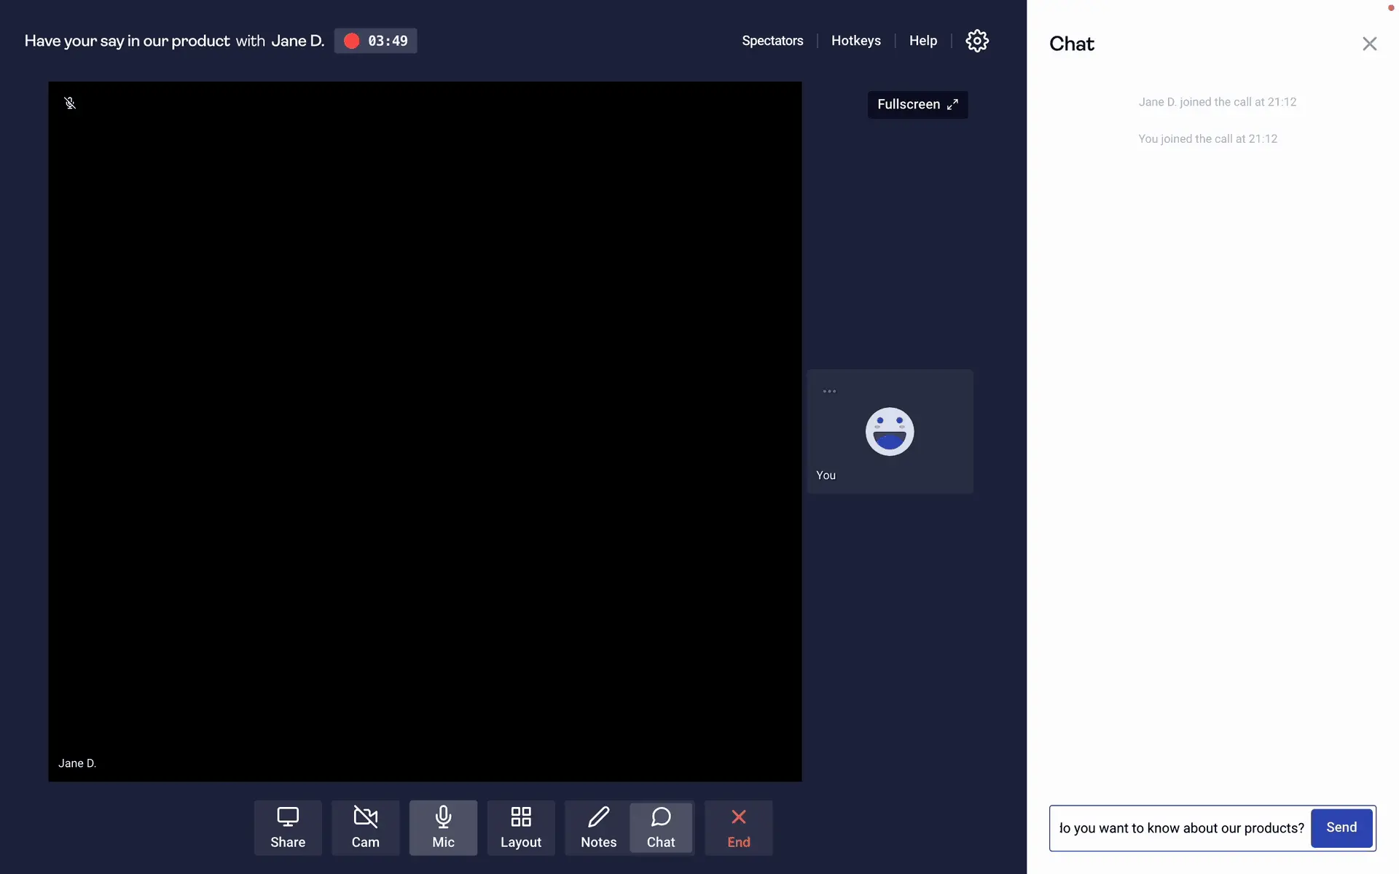
Task: Open the Notes pencil tool
Action: point(598,827)
